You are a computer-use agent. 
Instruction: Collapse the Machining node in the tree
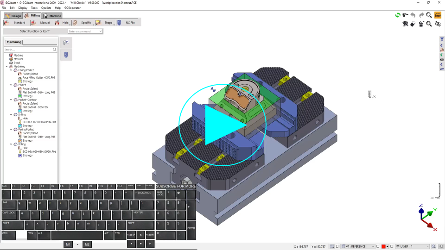coord(6,67)
